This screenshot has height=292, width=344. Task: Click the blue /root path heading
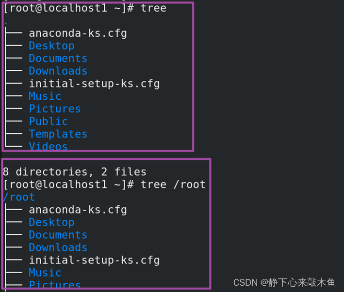[x=18, y=197]
